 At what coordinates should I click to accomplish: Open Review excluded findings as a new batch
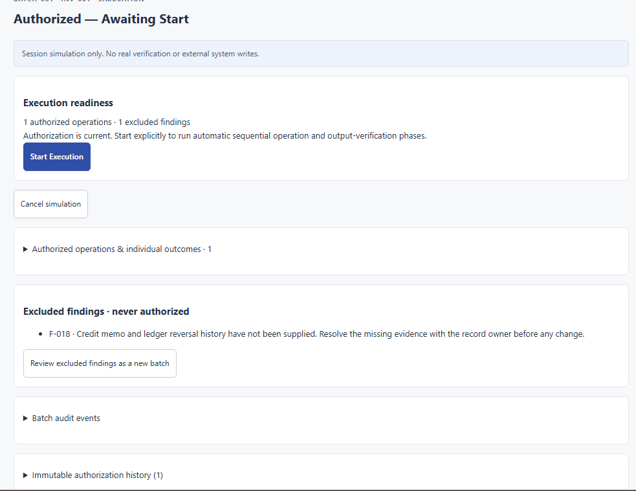point(100,363)
